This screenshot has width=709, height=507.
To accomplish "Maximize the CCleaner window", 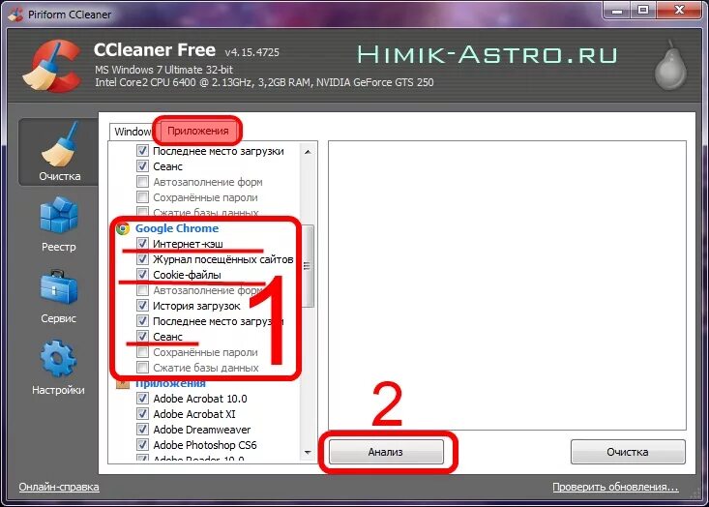I will (x=643, y=11).
